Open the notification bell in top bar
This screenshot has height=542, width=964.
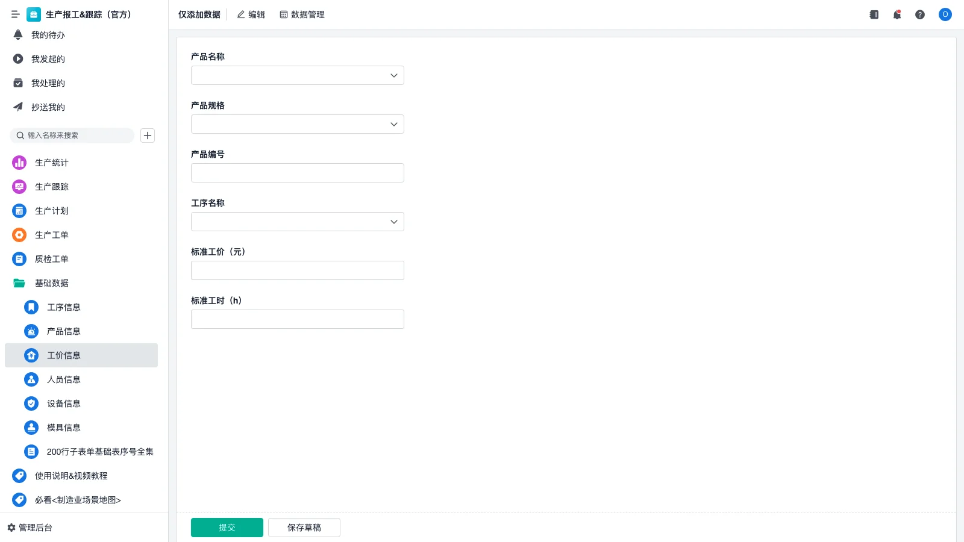(897, 14)
